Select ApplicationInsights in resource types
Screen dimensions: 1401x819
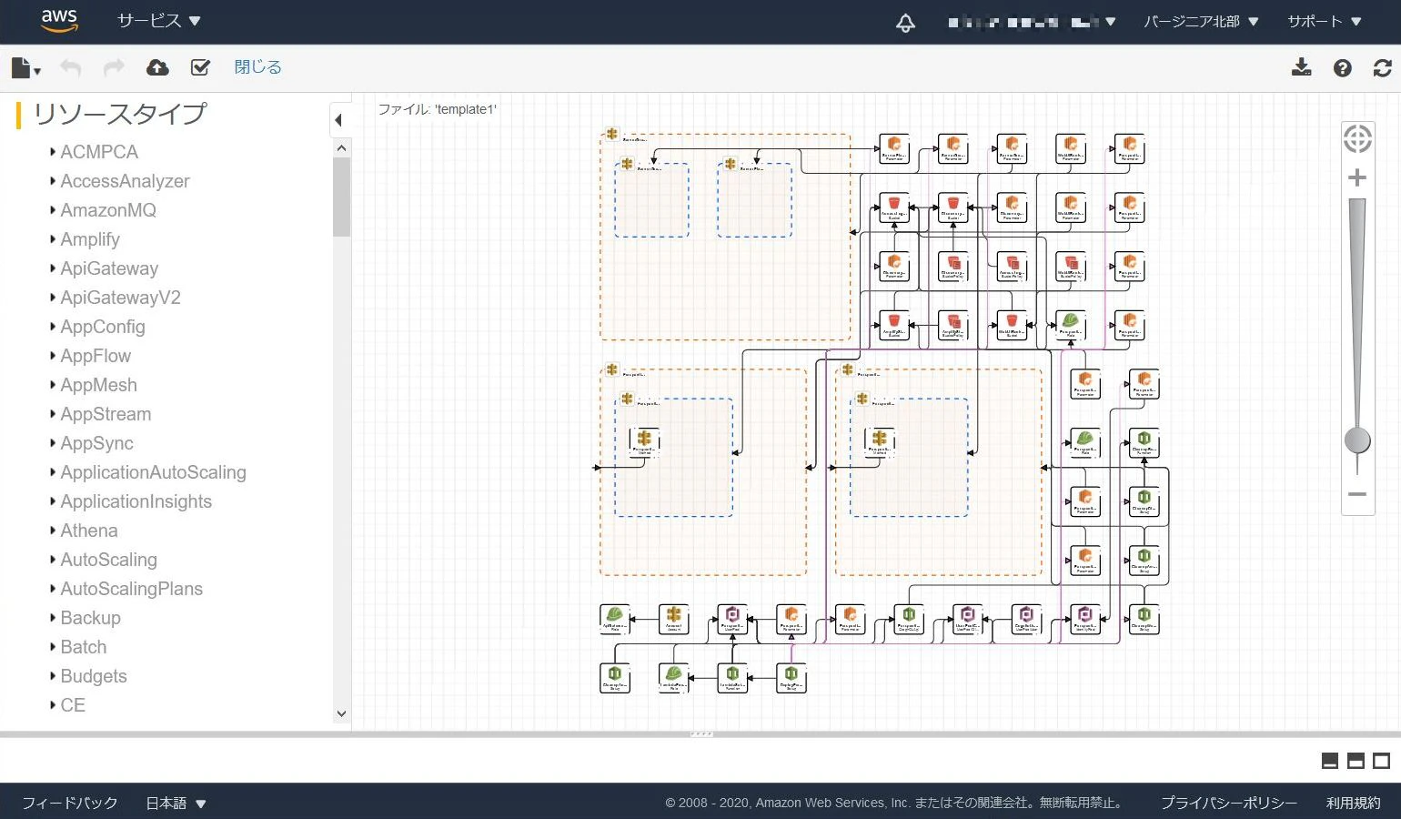136,501
